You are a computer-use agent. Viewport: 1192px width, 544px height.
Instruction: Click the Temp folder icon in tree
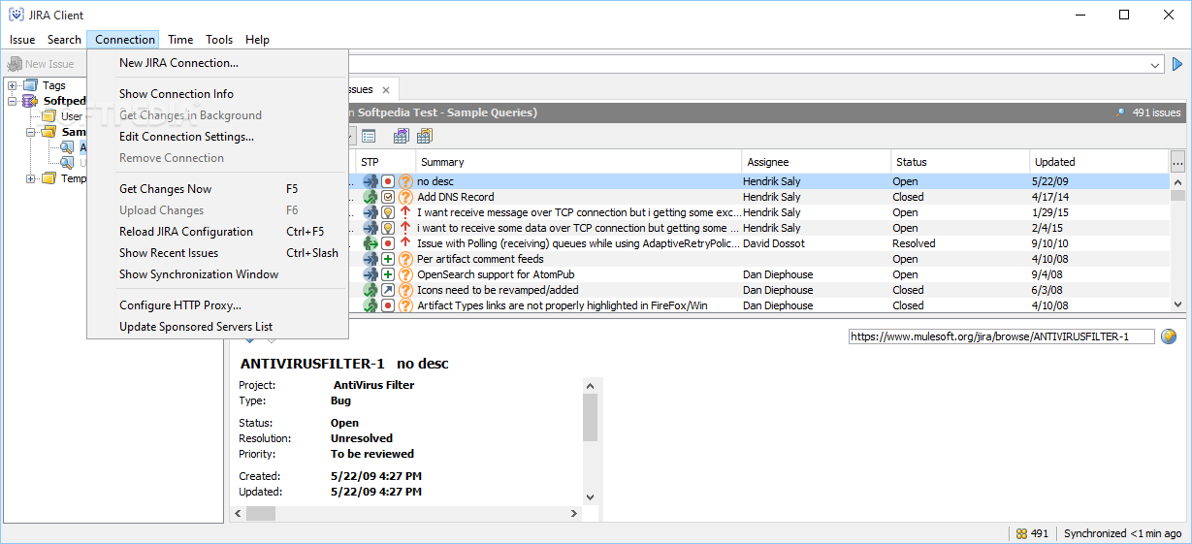(48, 178)
